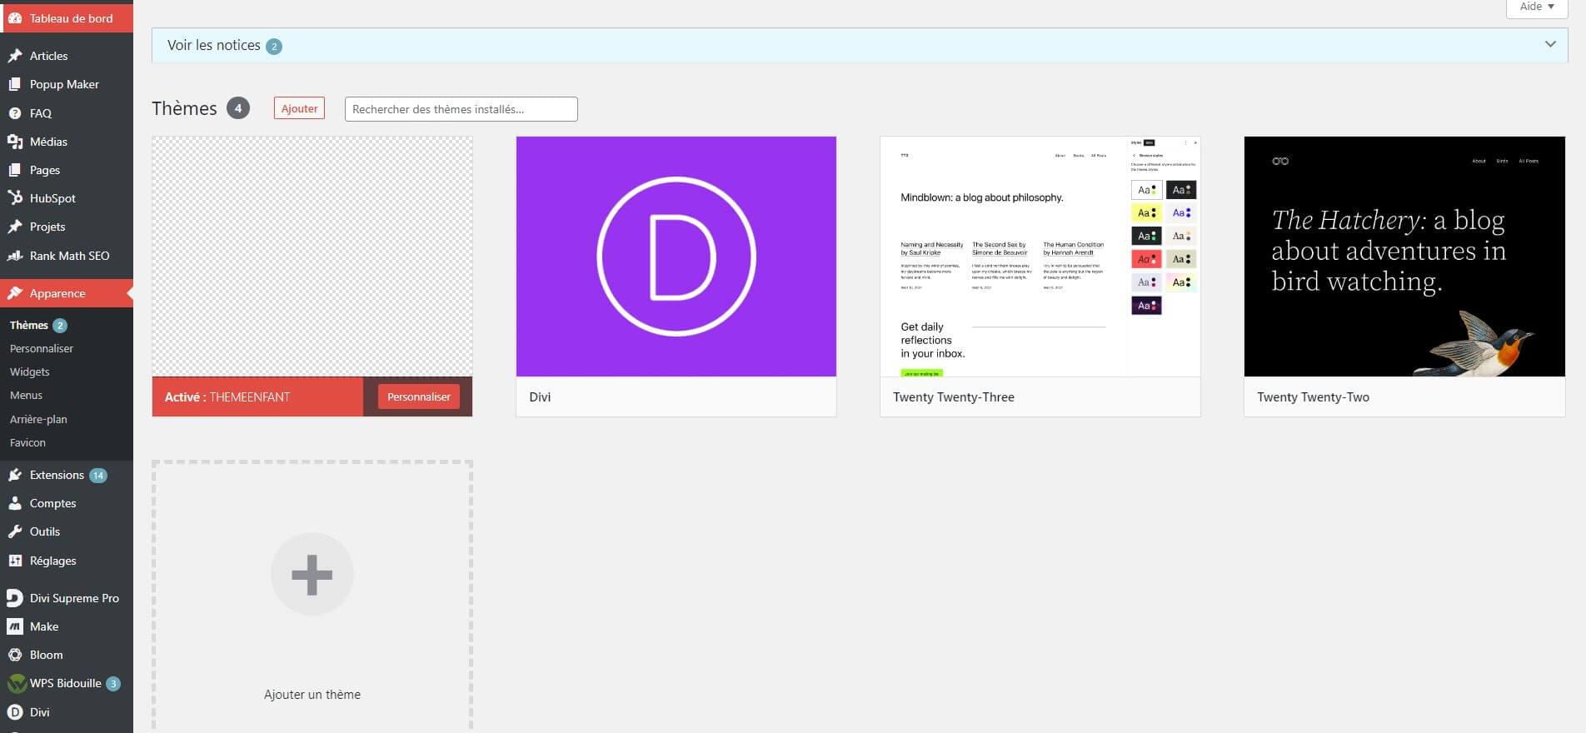Click the Apparence paintbrush icon
This screenshot has height=733, width=1586.
(x=15, y=293)
